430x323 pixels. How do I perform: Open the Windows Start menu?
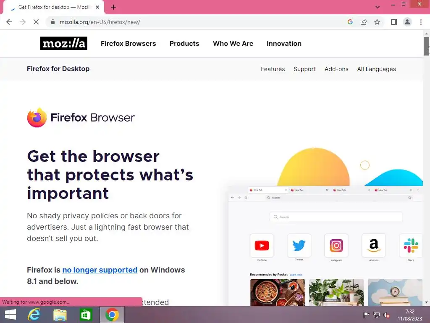point(10,315)
